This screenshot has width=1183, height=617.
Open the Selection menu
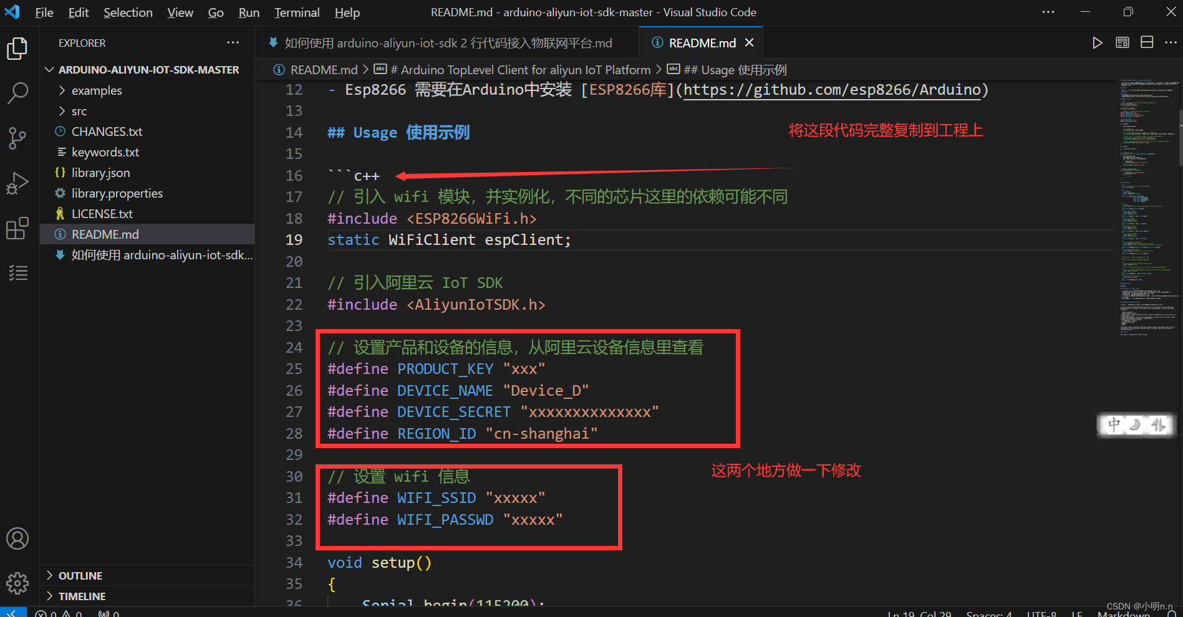coord(128,12)
